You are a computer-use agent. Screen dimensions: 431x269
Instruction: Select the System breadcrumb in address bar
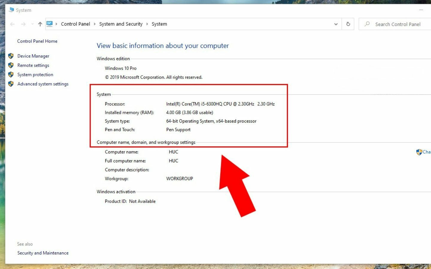(159, 24)
